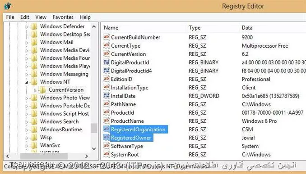Click the string icon beside SystemRoot

pos(107,154)
